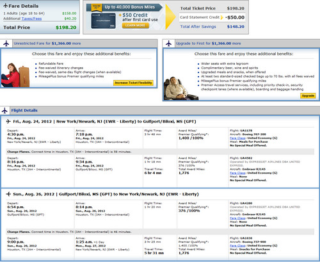Click Increase Ticket Flexibility button
This screenshot has height=262, width=320.
pos(133,83)
